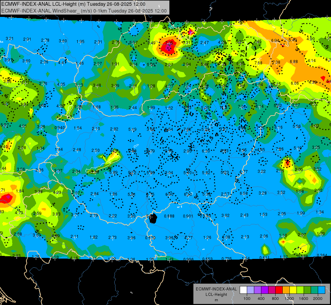Click the wind shear value 6.77
331x305 pixels.
pyautogui.click(x=25, y=83)
